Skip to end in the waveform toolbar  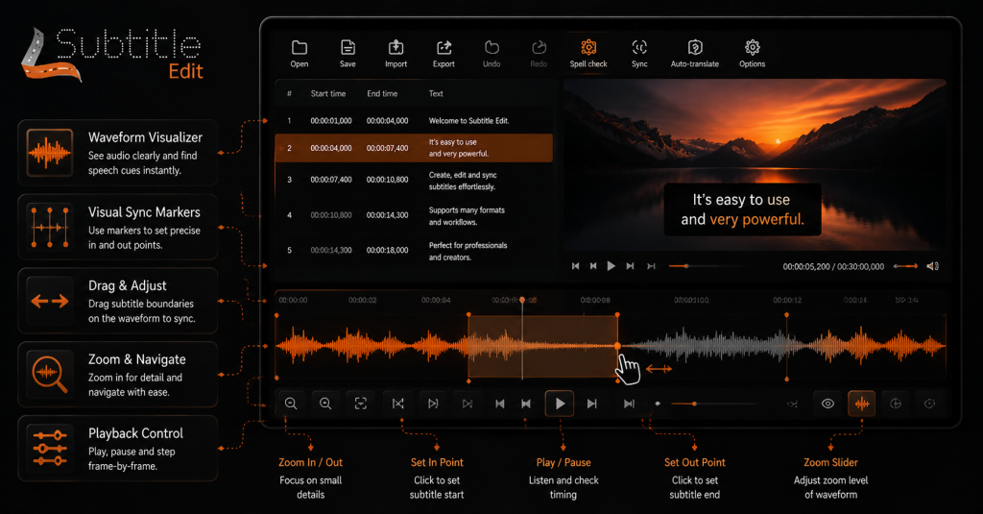pyautogui.click(x=629, y=404)
